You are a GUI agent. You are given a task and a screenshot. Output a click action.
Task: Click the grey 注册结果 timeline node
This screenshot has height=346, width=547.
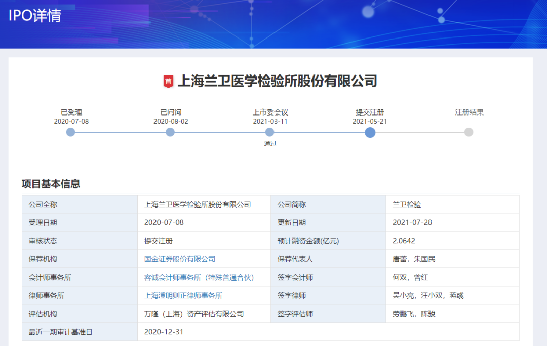(469, 132)
